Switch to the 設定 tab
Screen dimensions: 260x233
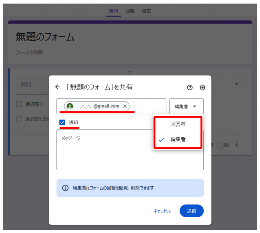point(146,11)
